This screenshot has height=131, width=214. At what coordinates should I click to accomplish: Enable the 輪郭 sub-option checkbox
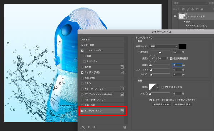point(84,56)
